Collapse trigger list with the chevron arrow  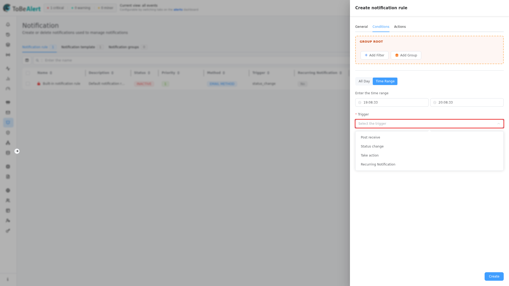coord(499,124)
